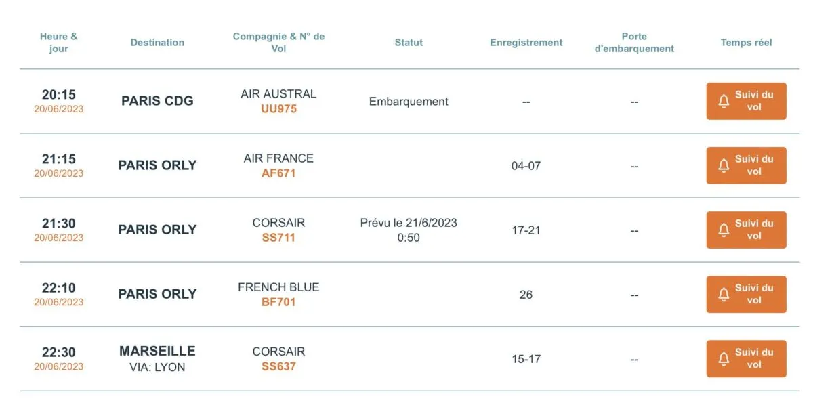Screen dimensions: 813x403
Task: Click bell icon for flight UU975
Action: pyautogui.click(x=724, y=102)
